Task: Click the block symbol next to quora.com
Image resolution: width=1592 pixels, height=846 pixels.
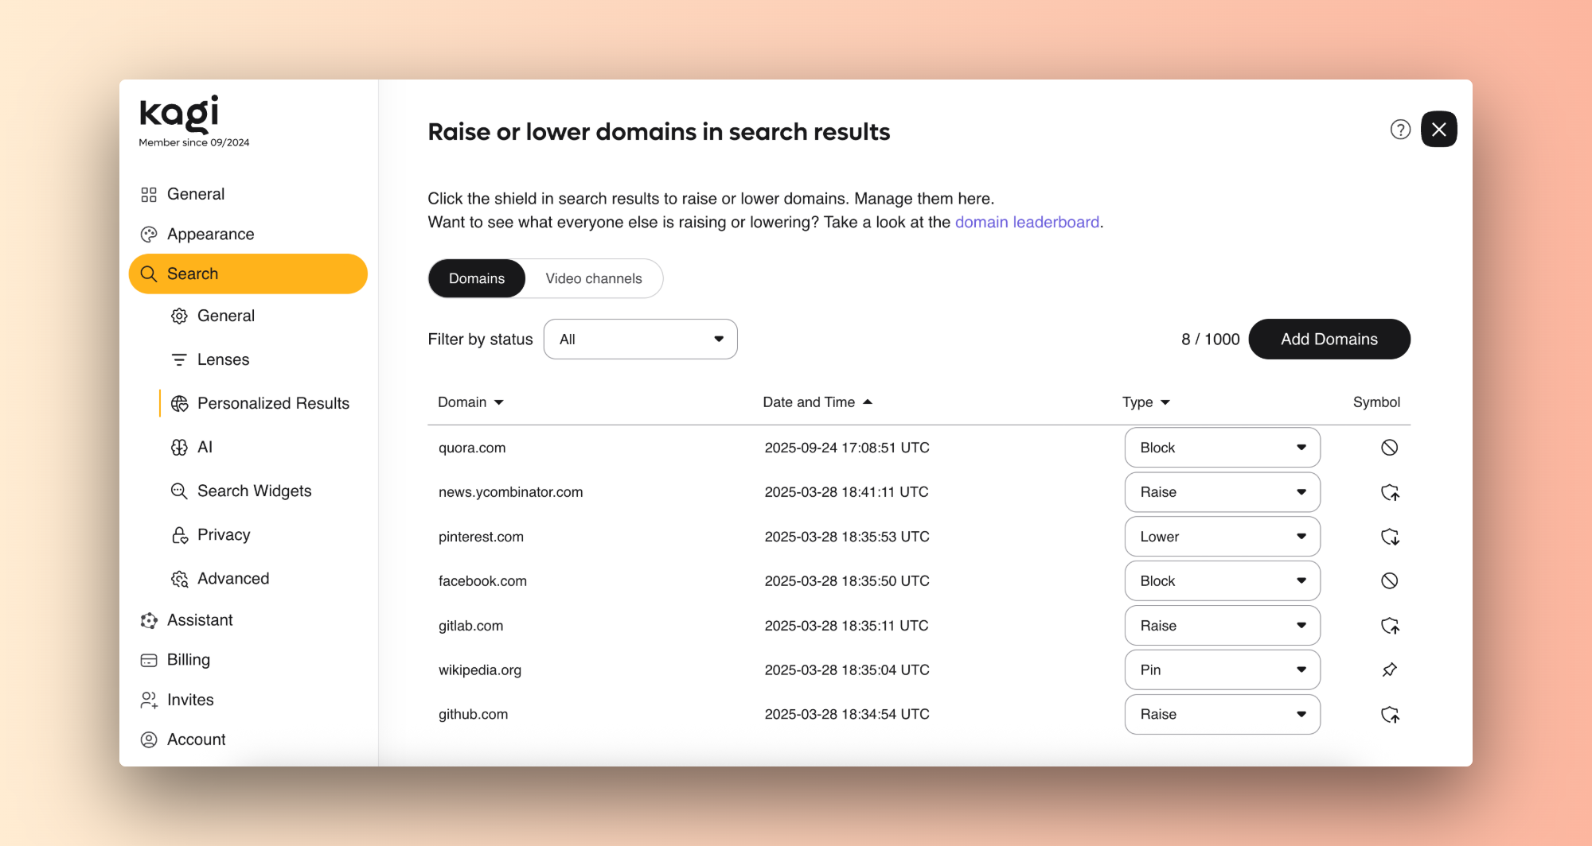Action: [x=1389, y=447]
